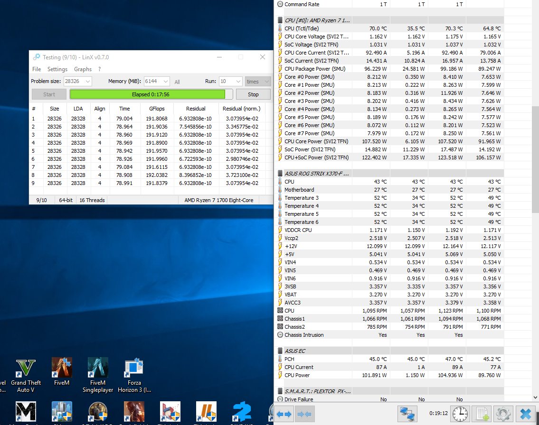The width and height of the screenshot is (539, 425).
Task: Click the Time column header
Action: pyautogui.click(x=124, y=109)
